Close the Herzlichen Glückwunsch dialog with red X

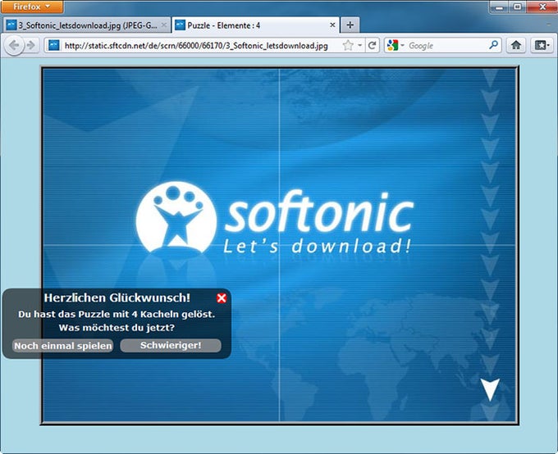222,298
